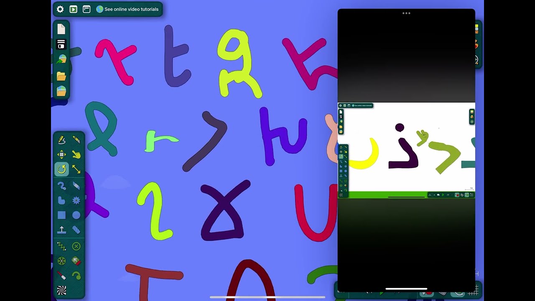Select the blue eraser tool
The image size is (535, 301).
pos(76,186)
